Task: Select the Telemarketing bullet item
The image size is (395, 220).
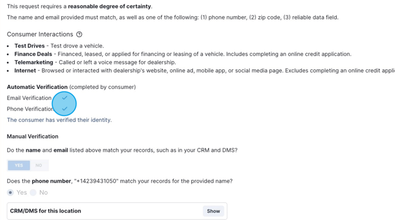Action: click(95, 62)
